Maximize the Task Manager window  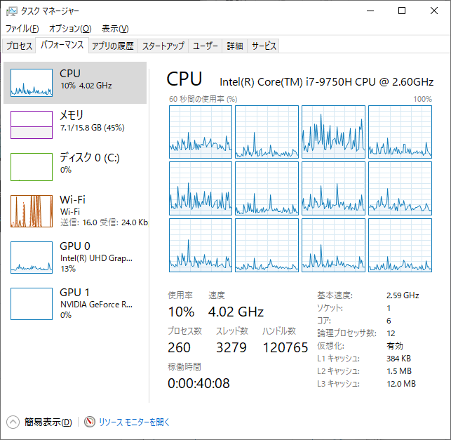tap(402, 11)
